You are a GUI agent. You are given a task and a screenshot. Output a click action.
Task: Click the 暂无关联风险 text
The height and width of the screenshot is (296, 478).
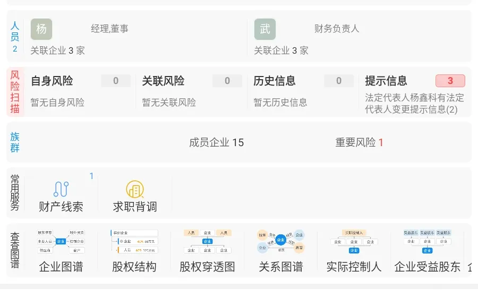coord(169,102)
